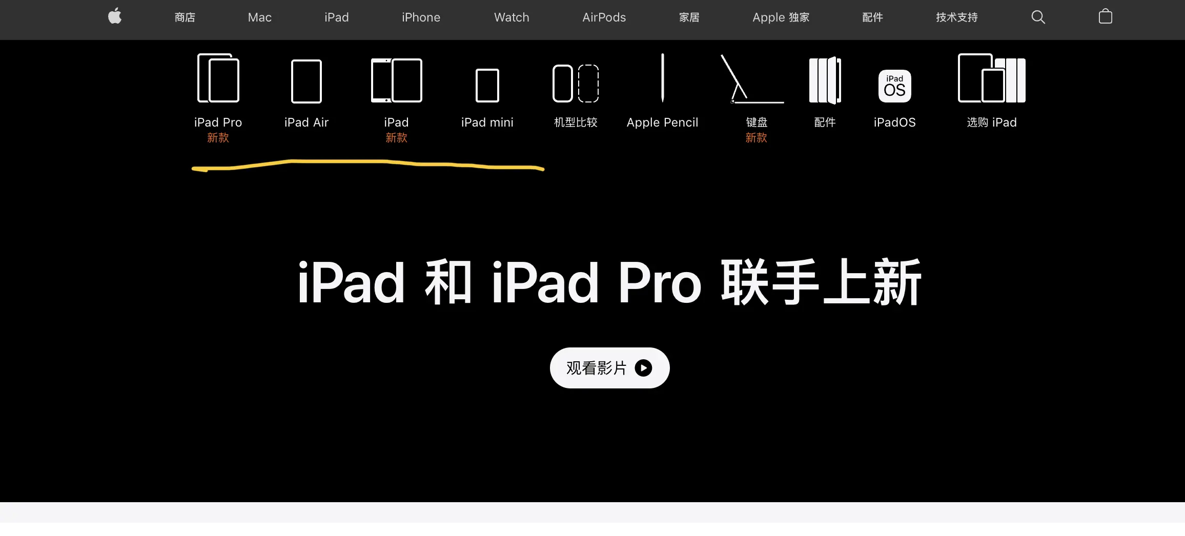
Task: Open the Apple 独家 menu item
Action: (x=781, y=17)
